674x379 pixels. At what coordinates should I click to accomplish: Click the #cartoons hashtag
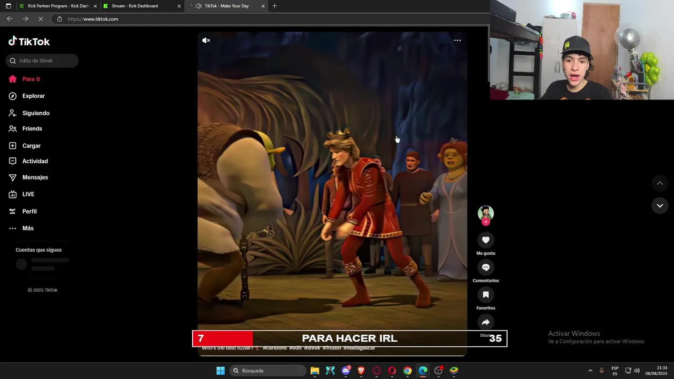coord(275,348)
